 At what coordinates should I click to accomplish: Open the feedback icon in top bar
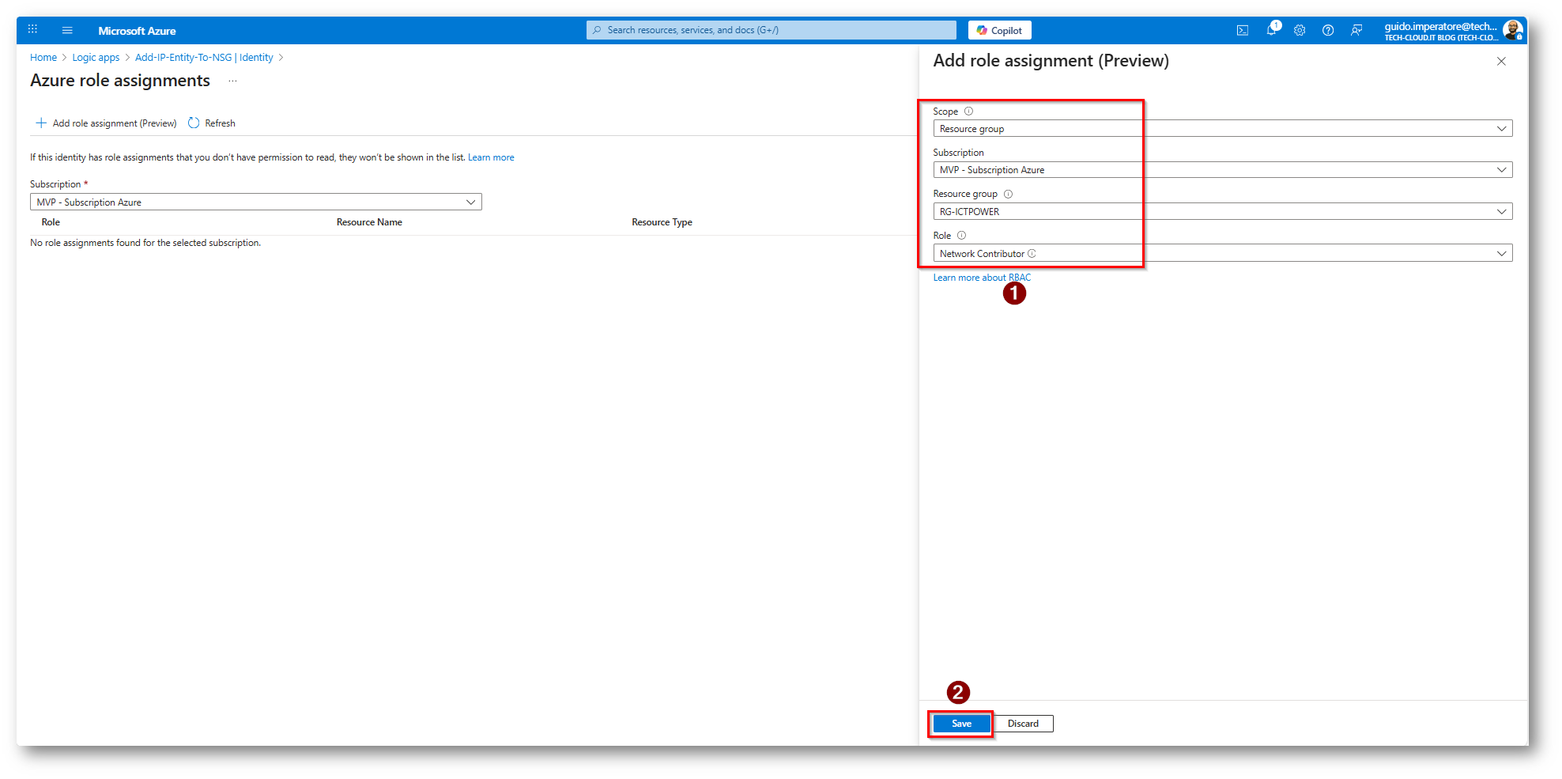coord(1356,30)
